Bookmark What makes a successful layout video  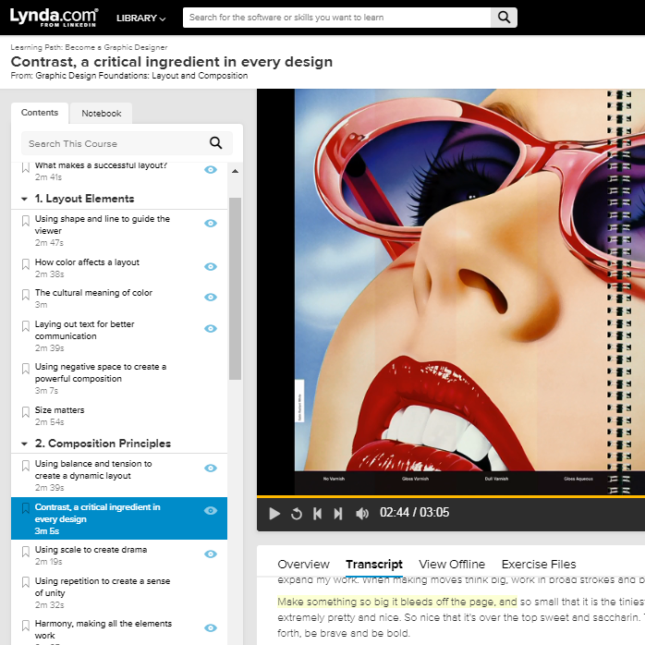[26, 167]
